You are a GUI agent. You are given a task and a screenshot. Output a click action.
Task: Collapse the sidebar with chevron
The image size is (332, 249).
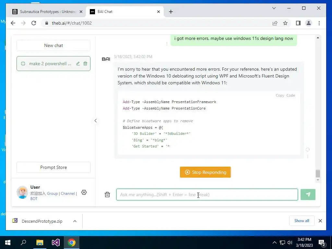coord(96,121)
